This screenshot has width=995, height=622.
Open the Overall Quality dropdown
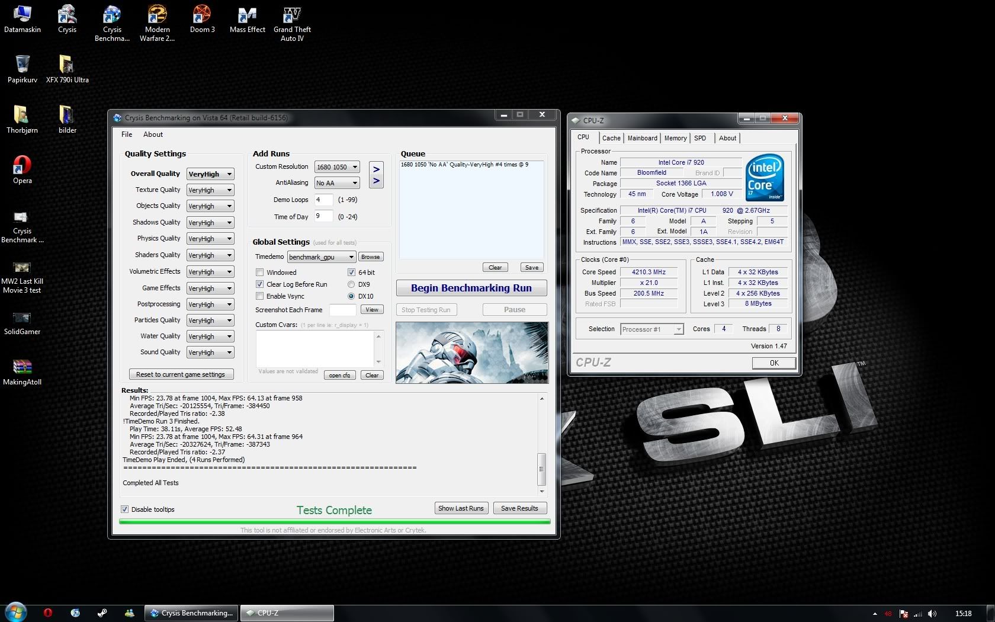[x=210, y=174]
